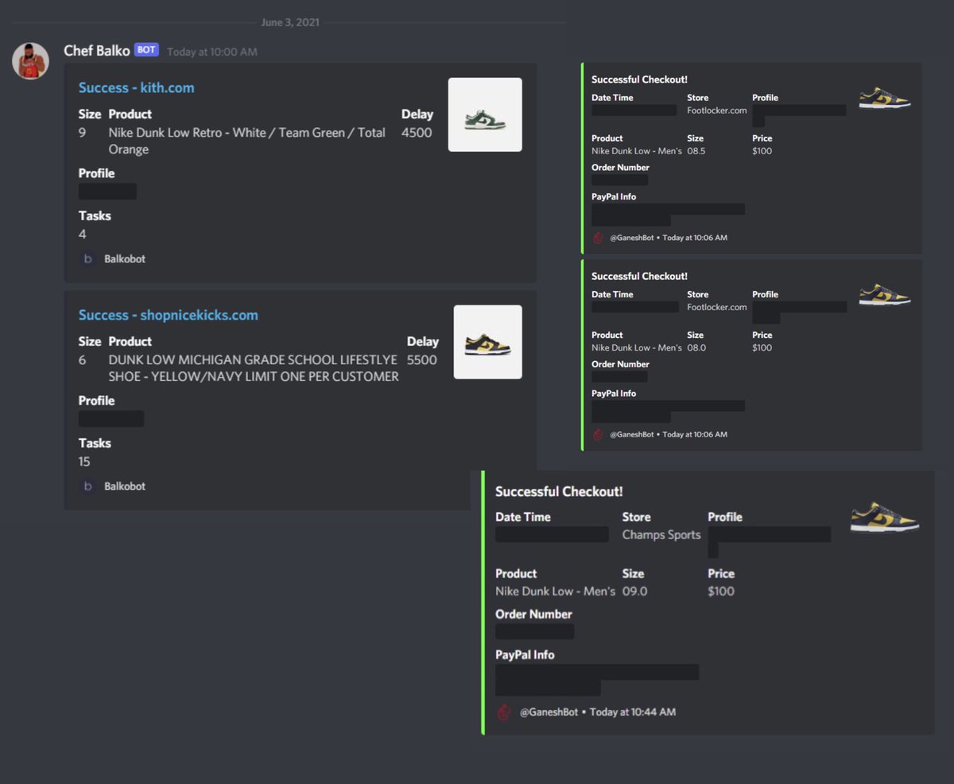954x784 pixels.
Task: Click Balkobot footer icon in kith.com embed
Action: 87,258
